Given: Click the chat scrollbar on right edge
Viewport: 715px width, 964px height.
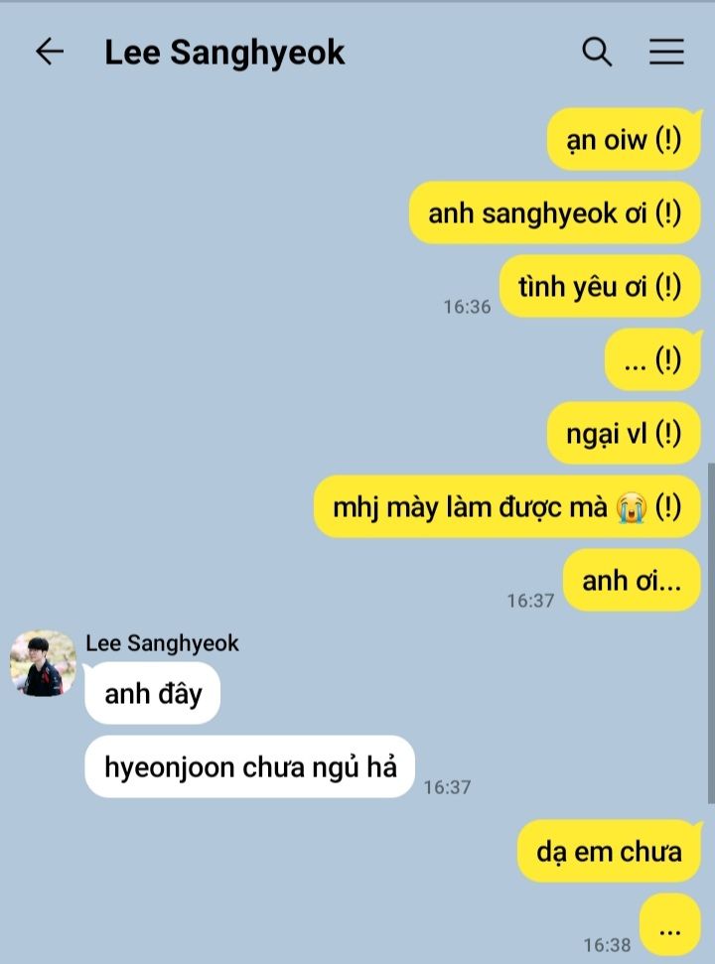Looking at the screenshot, I should point(711,633).
